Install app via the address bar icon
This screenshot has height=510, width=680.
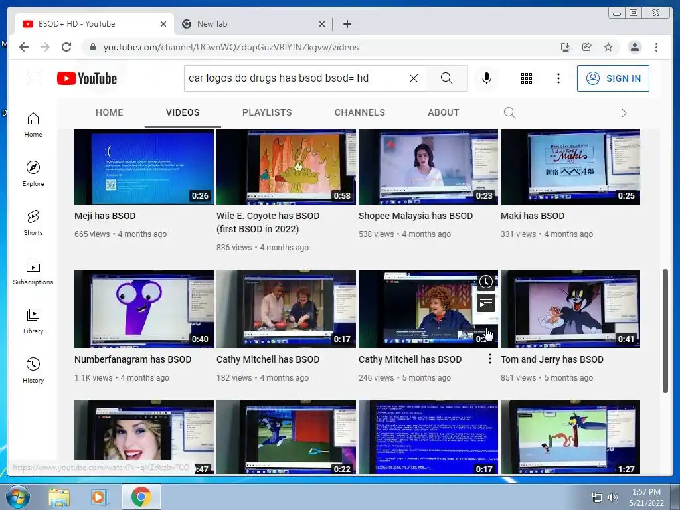click(566, 47)
